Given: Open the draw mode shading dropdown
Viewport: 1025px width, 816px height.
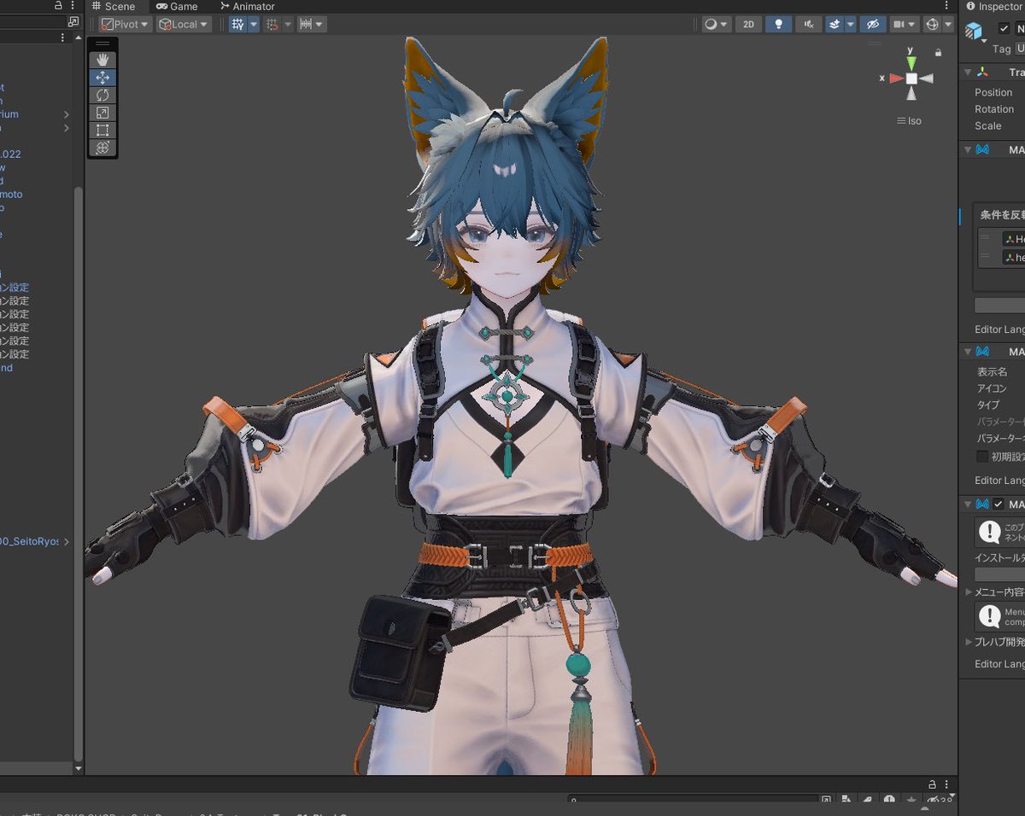Looking at the screenshot, I should coord(716,25).
